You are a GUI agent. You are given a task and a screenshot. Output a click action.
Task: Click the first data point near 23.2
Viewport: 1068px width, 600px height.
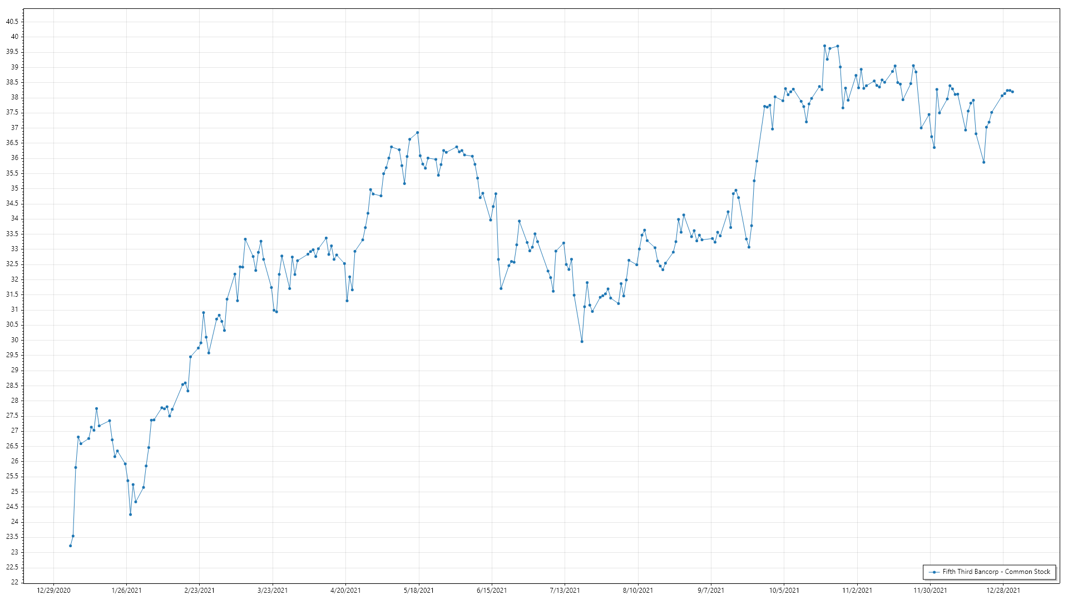tap(70, 546)
